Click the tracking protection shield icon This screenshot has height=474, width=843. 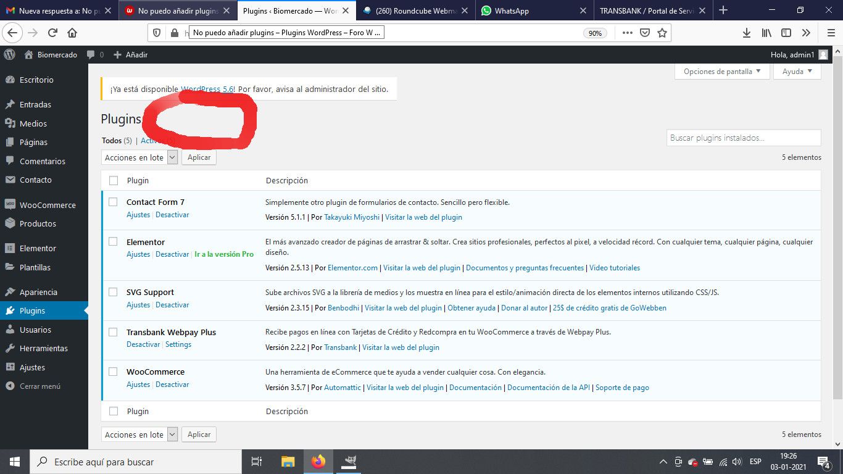point(157,33)
